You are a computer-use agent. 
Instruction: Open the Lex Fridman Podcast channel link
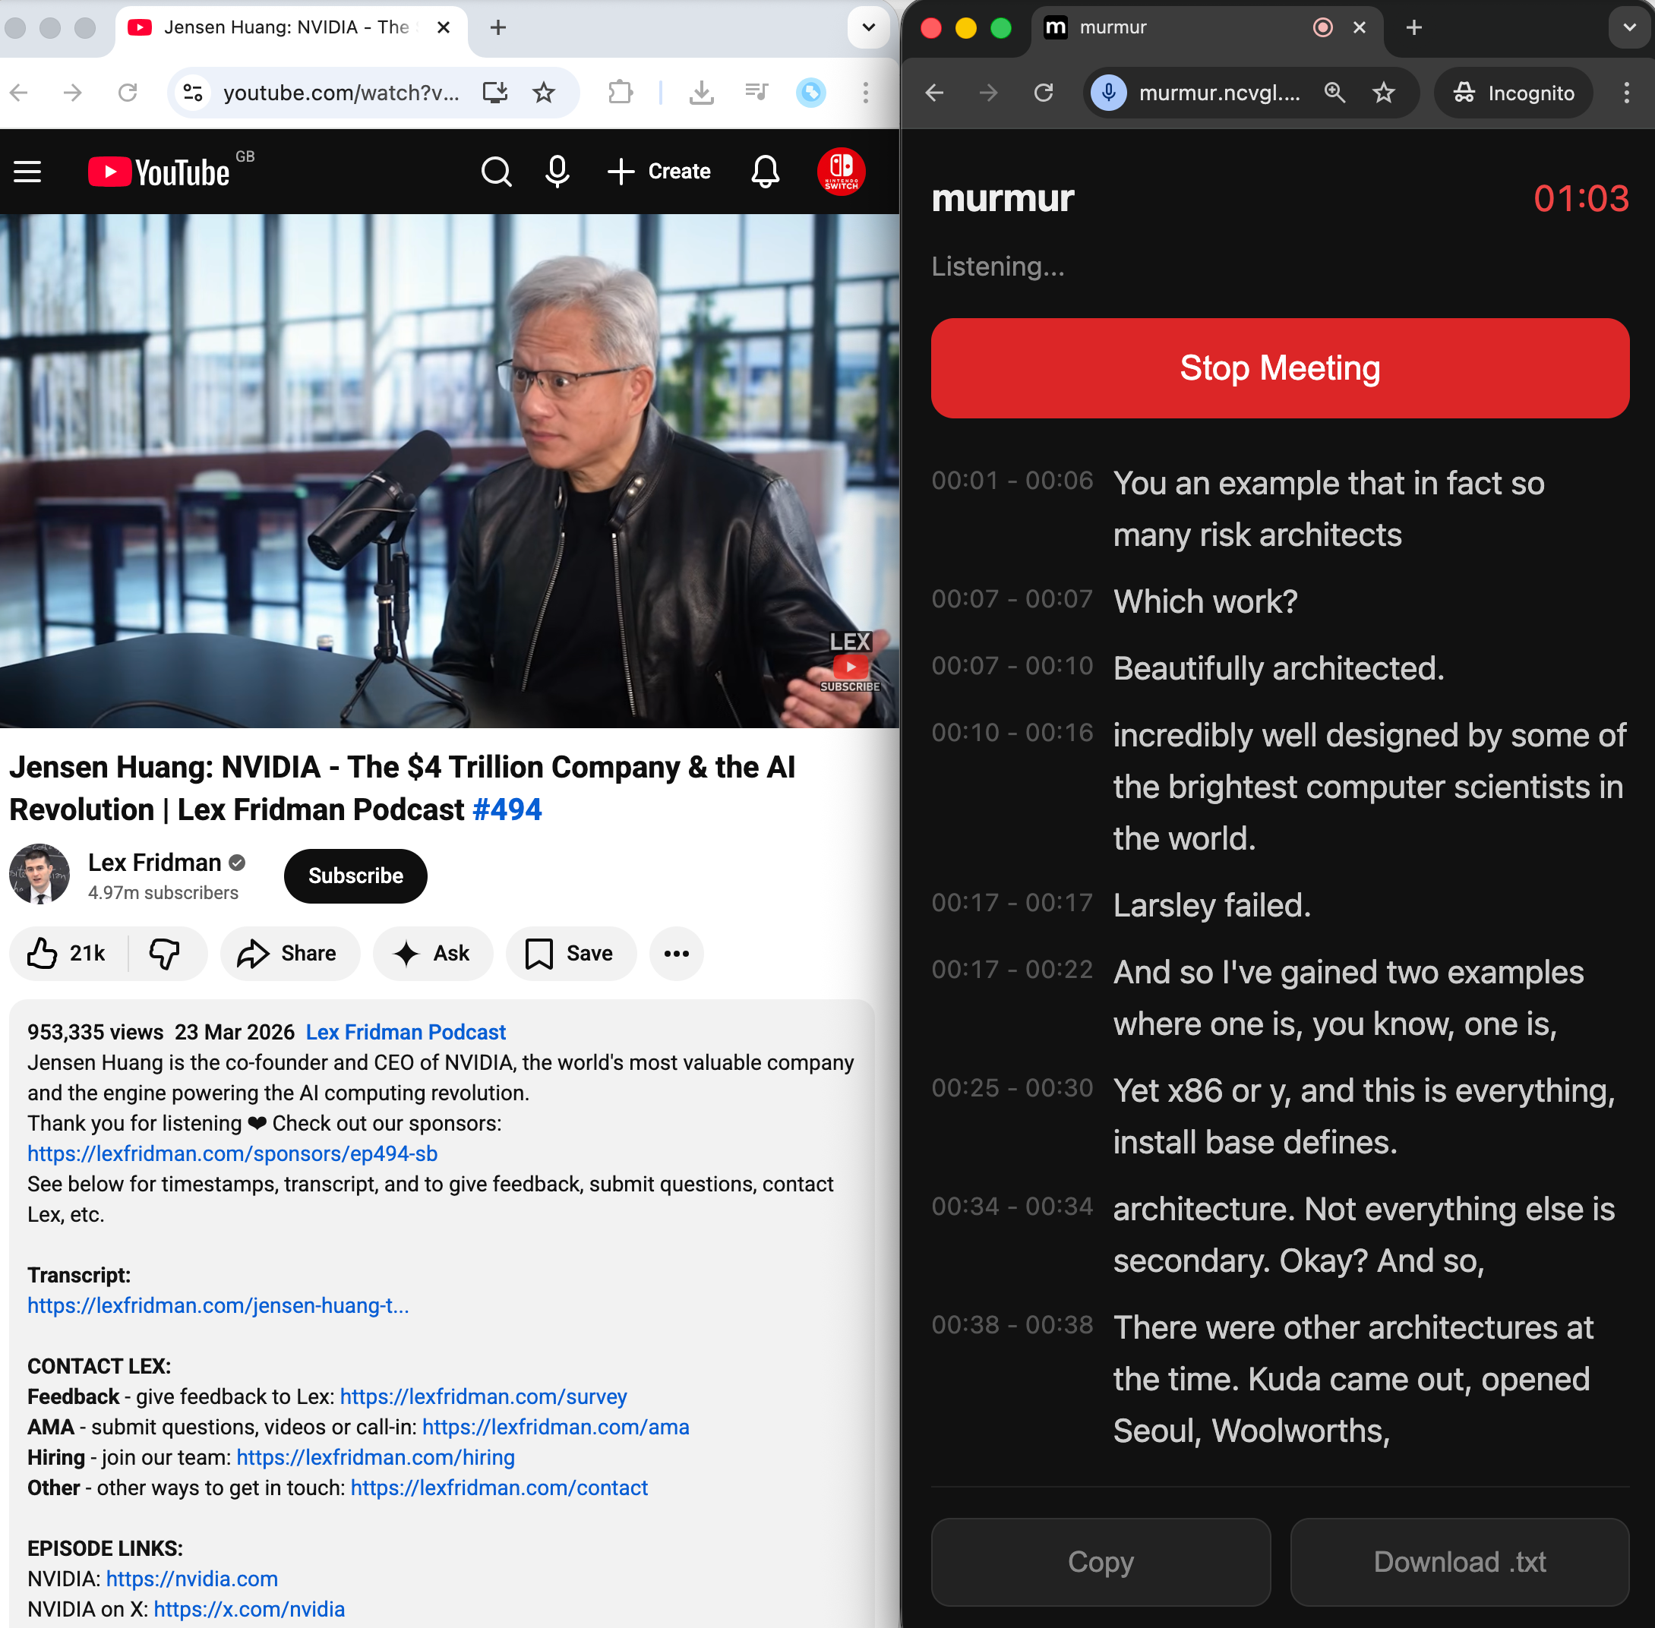click(x=406, y=1032)
